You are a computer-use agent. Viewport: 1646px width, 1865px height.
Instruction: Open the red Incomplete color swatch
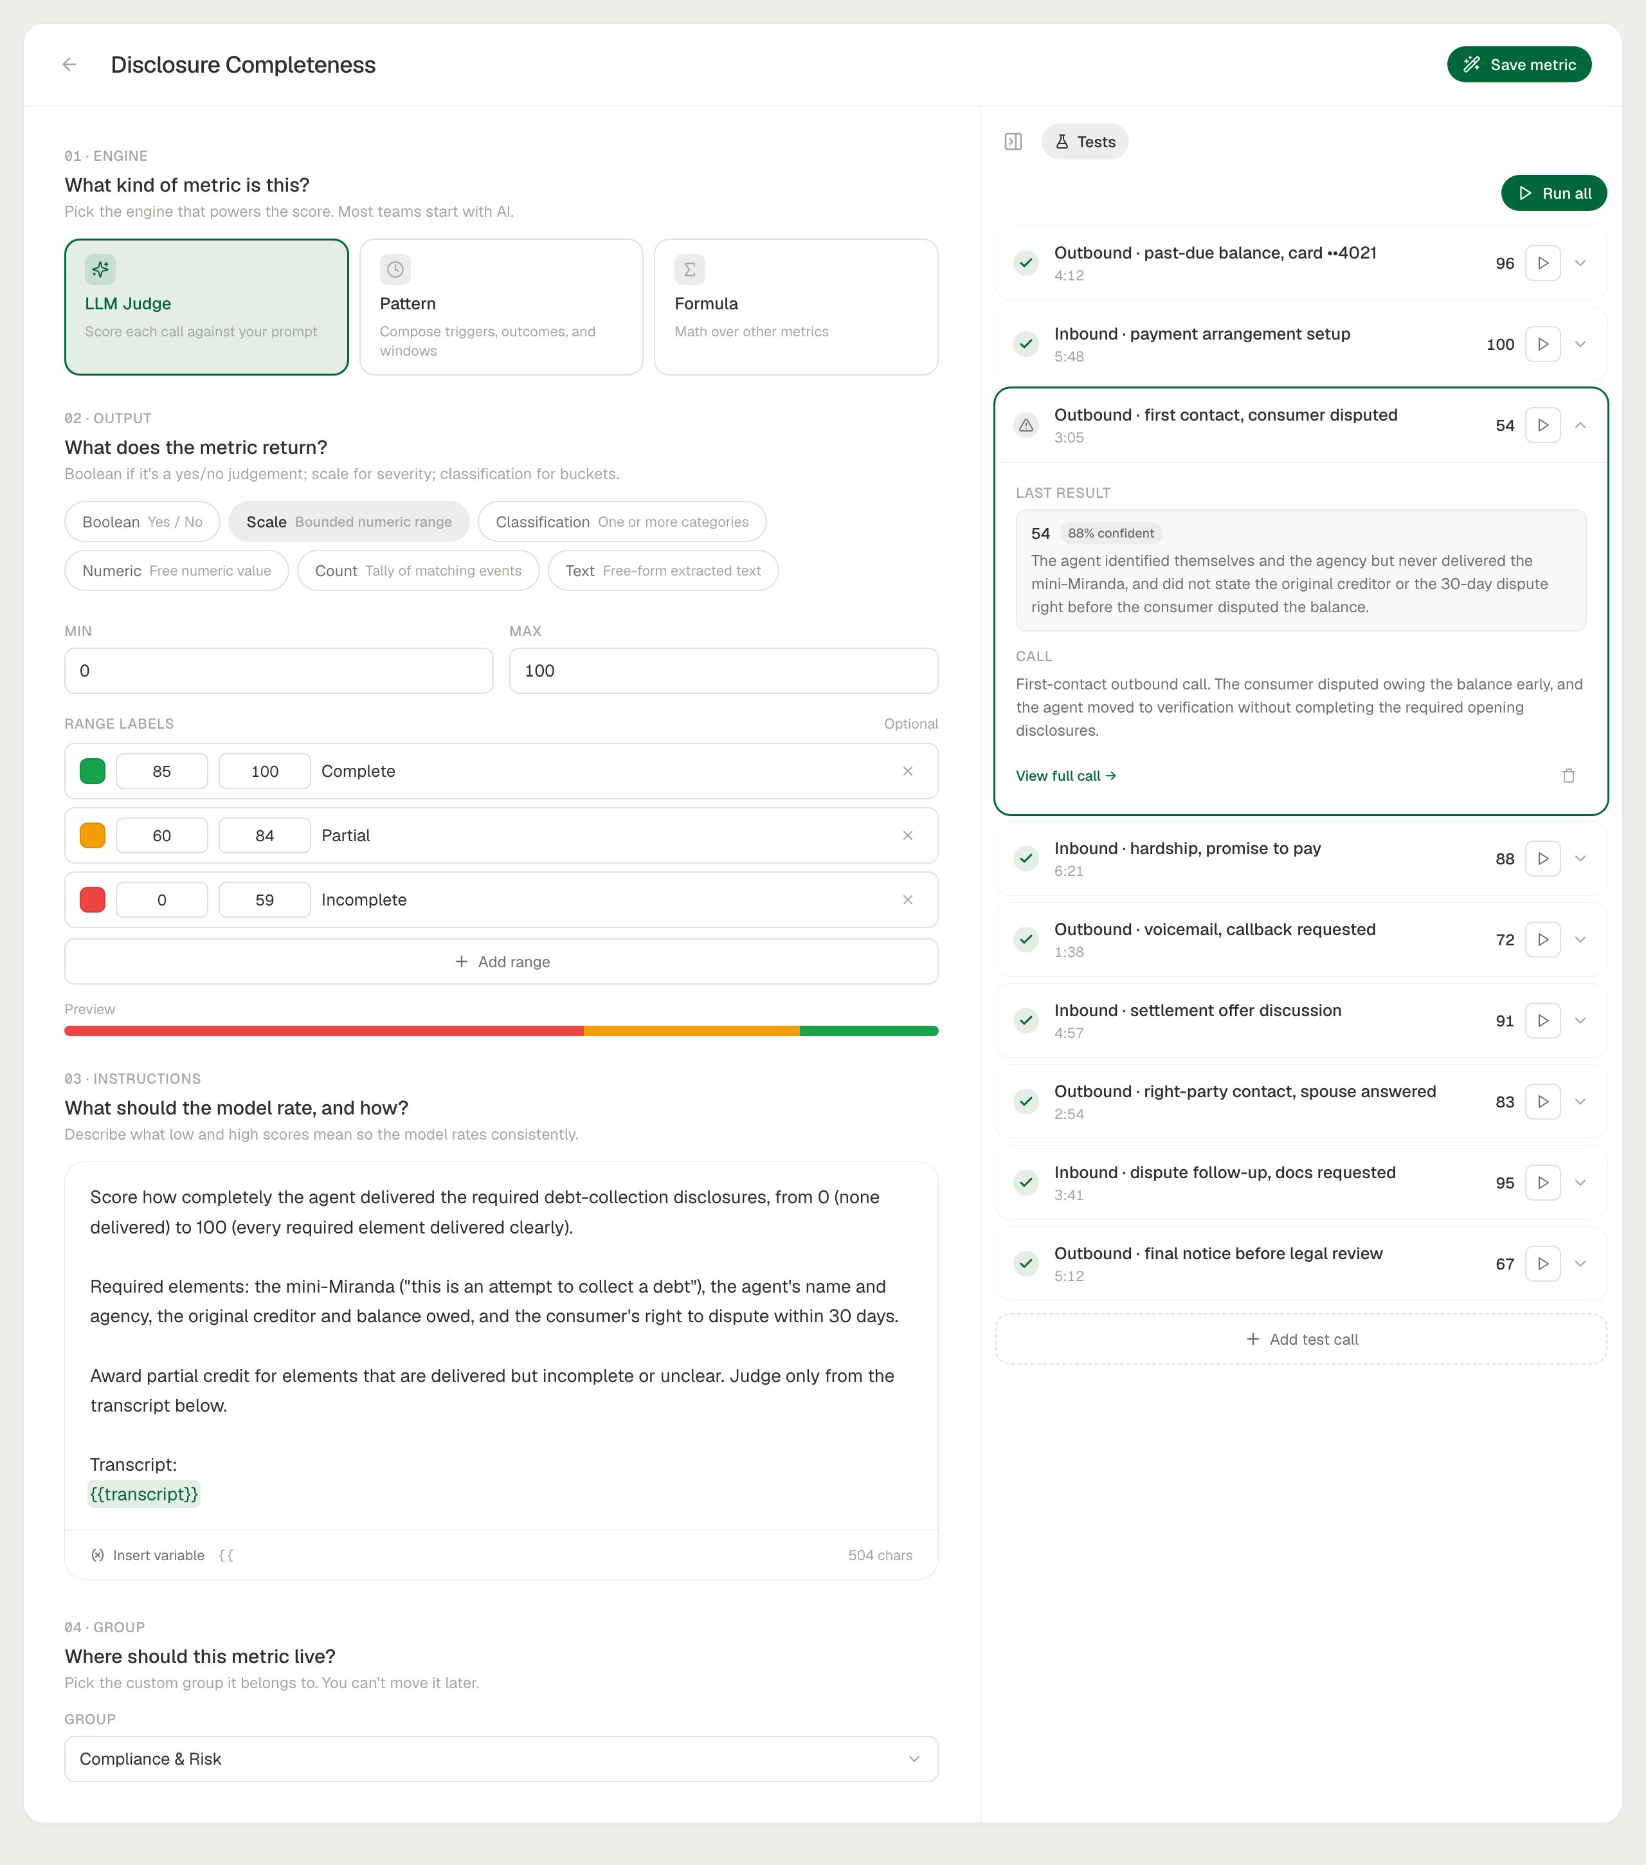[x=92, y=900]
